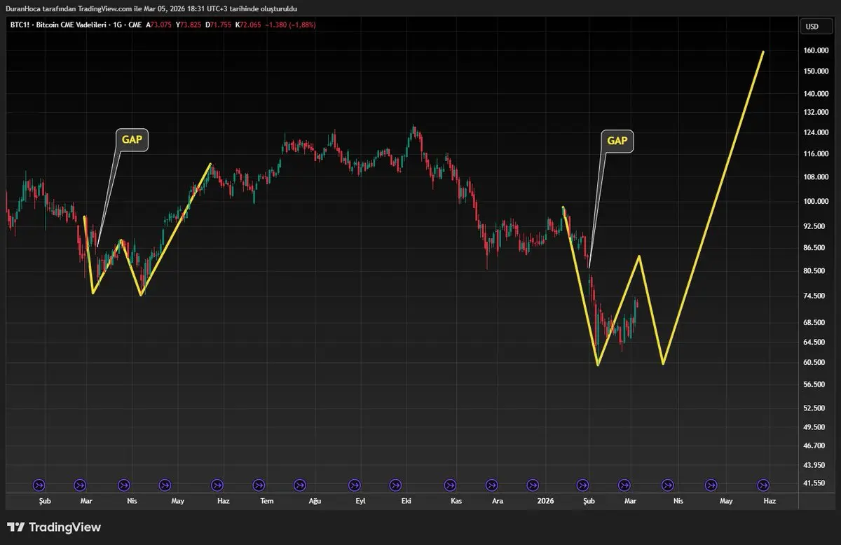
Task: Click the Y73.825 high value in header
Action: 190,25
